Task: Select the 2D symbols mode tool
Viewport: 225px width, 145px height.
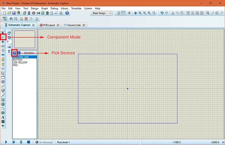Action: (x=3, y=122)
